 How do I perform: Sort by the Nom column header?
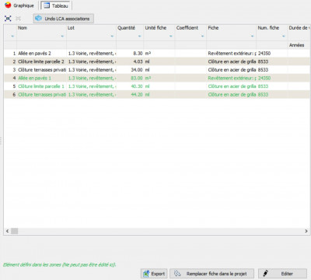(x=23, y=28)
